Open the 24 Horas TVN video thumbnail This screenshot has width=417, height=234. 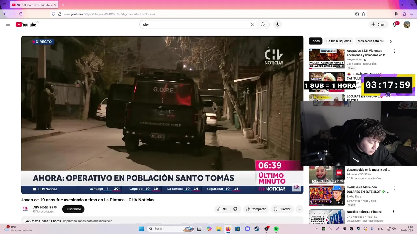click(327, 175)
